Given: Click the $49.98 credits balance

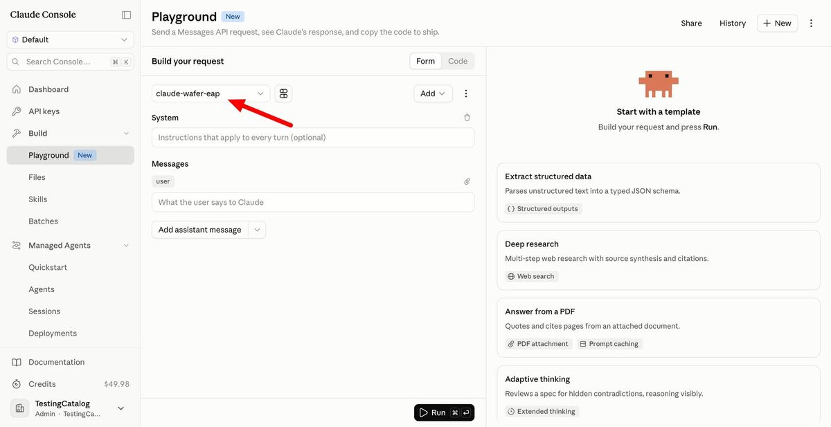Looking at the screenshot, I should coord(116,384).
